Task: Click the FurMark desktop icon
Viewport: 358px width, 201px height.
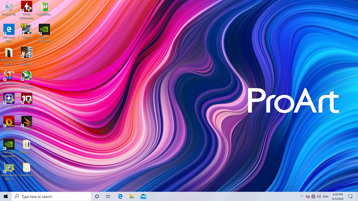Action: pos(9,123)
